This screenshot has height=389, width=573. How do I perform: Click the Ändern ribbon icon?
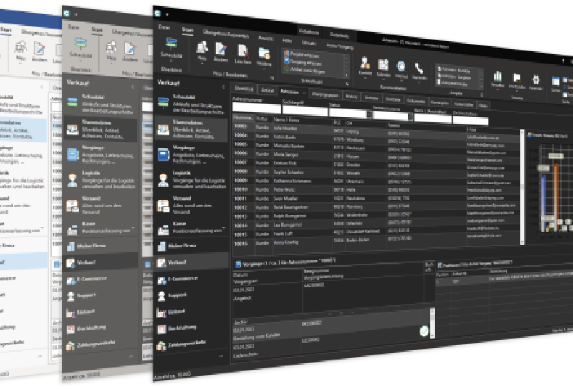(222, 51)
